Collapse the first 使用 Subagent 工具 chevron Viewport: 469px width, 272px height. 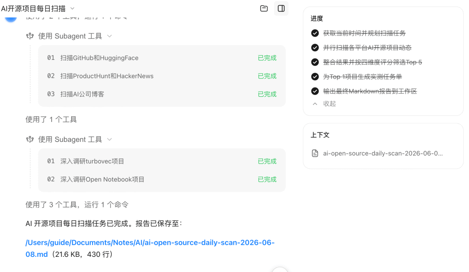(x=109, y=36)
